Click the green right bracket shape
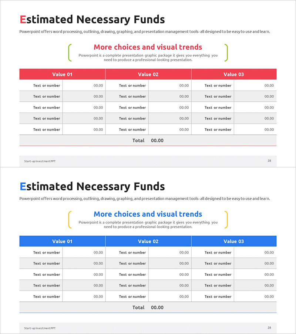 click(x=226, y=53)
